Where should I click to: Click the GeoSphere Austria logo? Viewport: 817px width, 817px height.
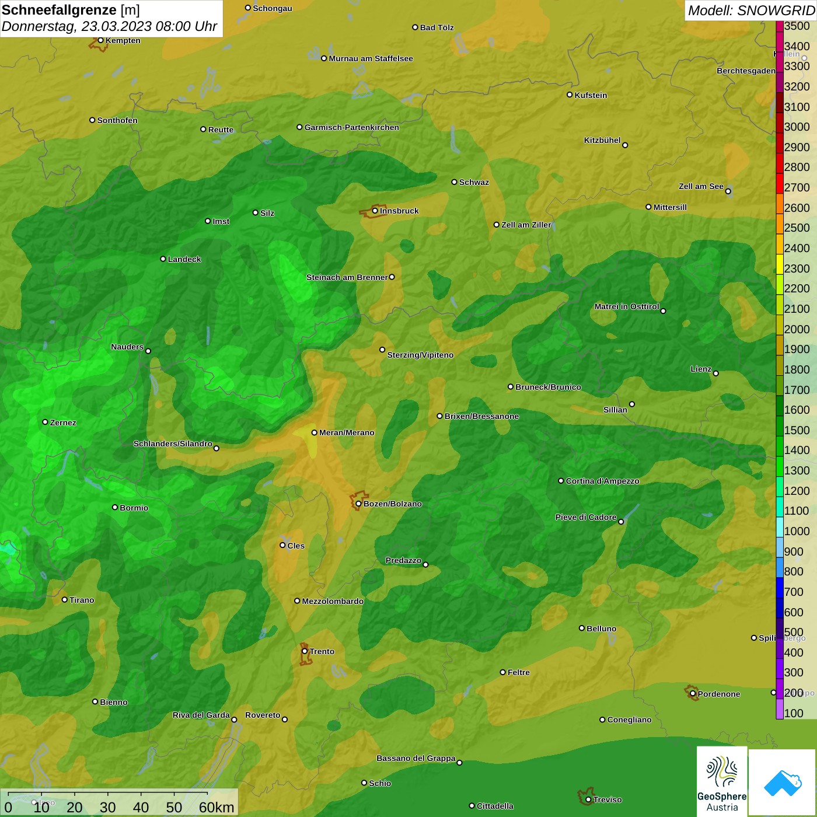coord(722,782)
